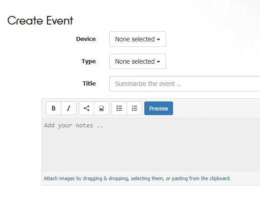Viewport: 260px width, 197px height.
Task: Click the Type field label
Action: (88, 61)
